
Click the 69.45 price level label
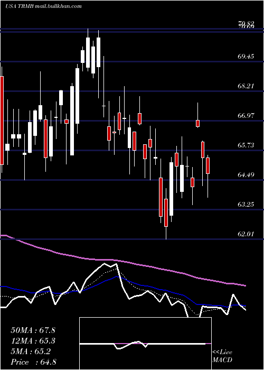click(246, 57)
